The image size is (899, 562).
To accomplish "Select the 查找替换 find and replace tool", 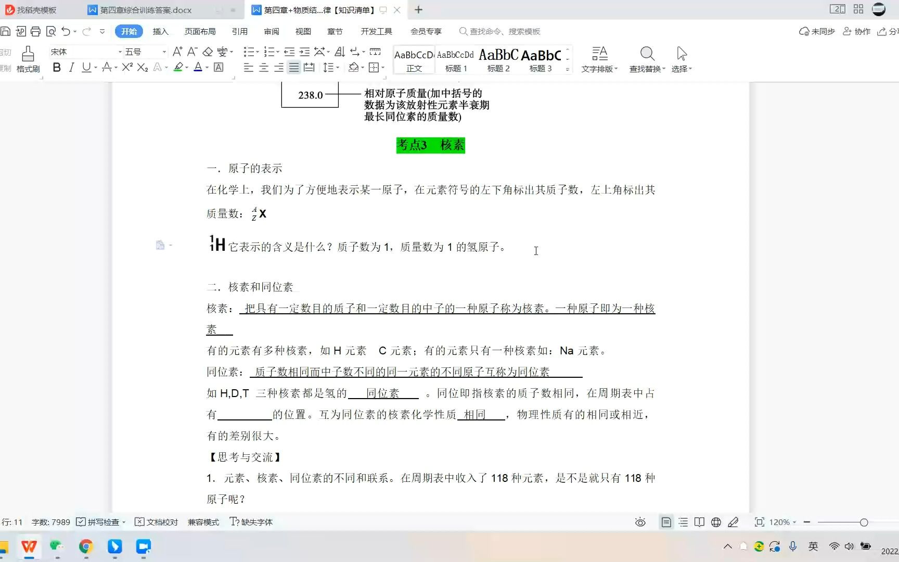I will pyautogui.click(x=647, y=59).
